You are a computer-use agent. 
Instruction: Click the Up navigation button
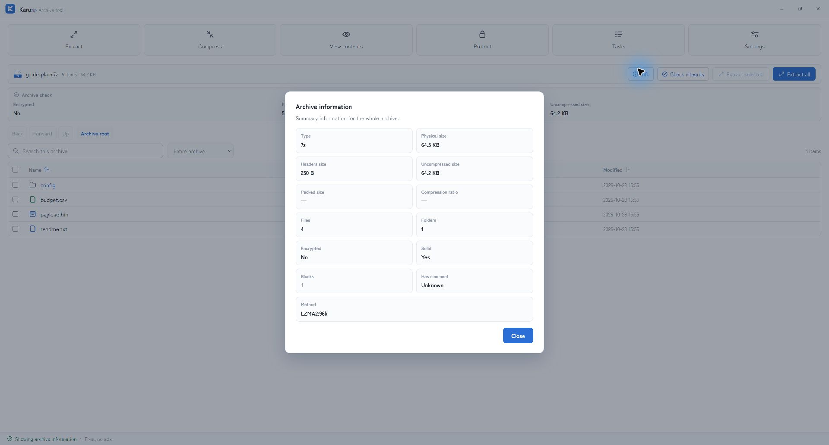pyautogui.click(x=66, y=134)
